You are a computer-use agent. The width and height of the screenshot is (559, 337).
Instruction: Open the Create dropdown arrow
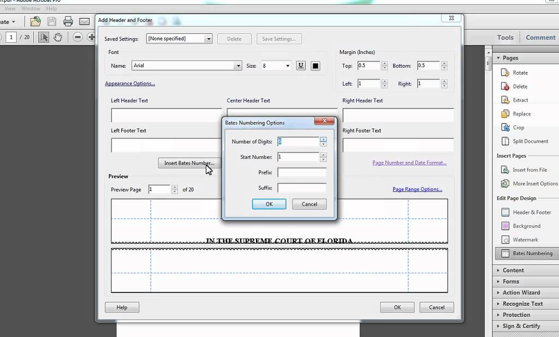[14, 22]
